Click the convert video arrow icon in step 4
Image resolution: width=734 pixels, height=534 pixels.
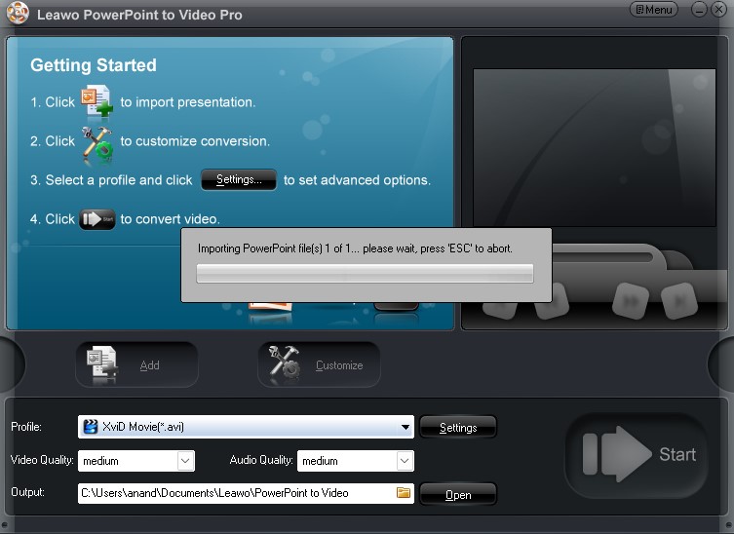point(97,219)
